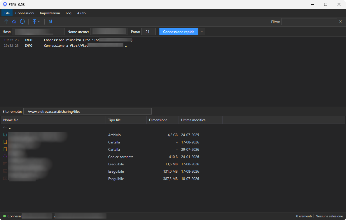
Task: Click the executable icon of the 387,3 MB file
Action: point(5,179)
